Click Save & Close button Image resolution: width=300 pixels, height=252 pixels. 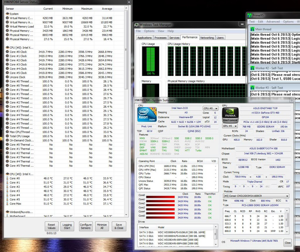tap(119, 226)
